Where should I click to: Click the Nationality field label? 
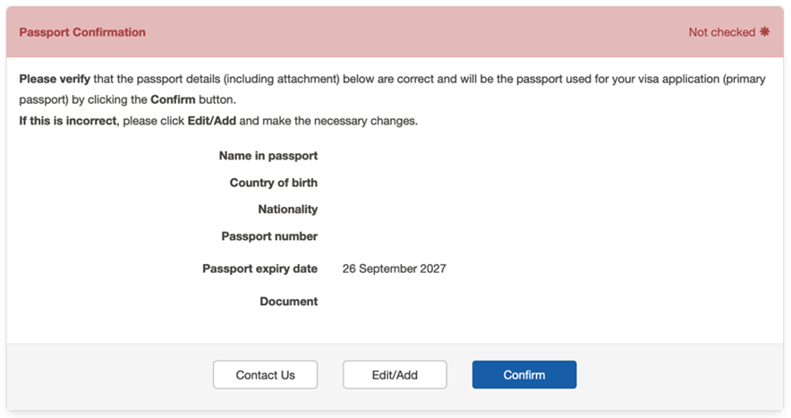click(x=287, y=209)
